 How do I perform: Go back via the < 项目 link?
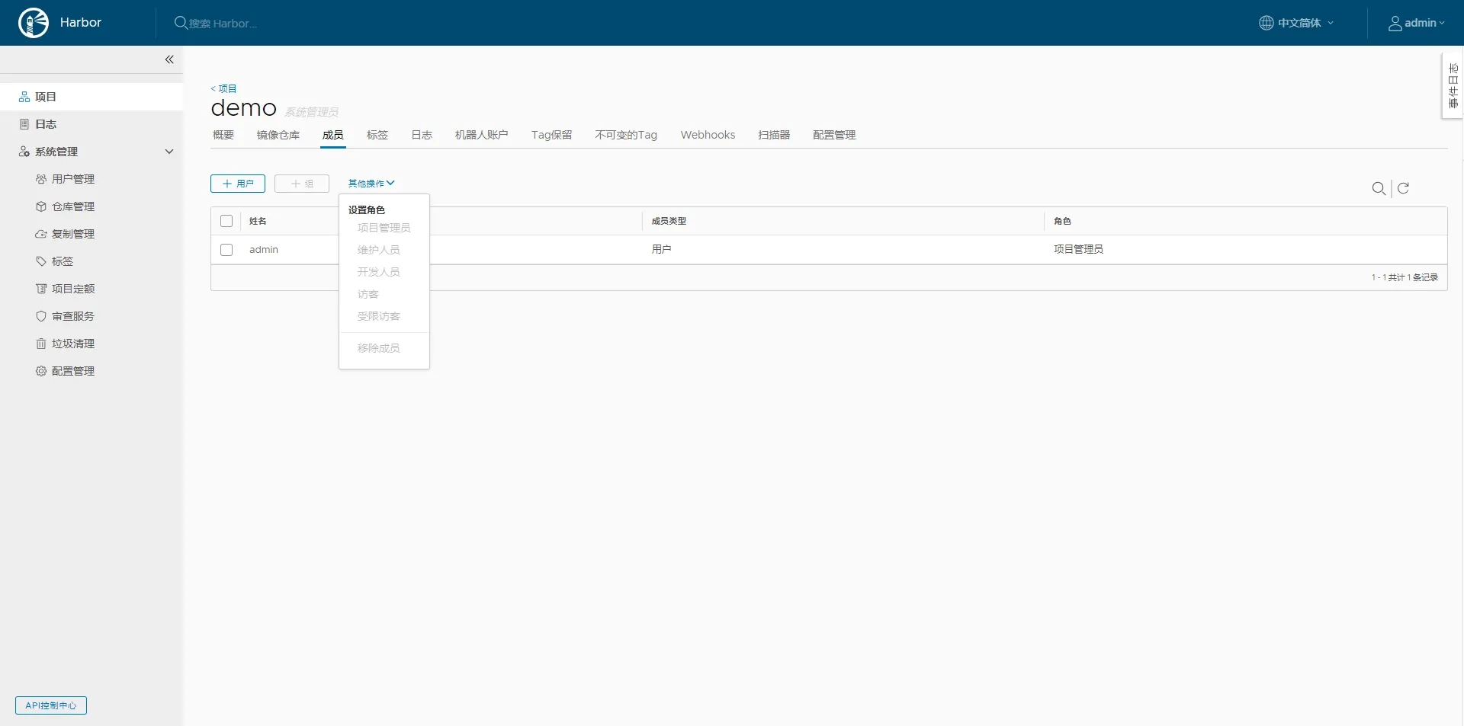tap(223, 88)
